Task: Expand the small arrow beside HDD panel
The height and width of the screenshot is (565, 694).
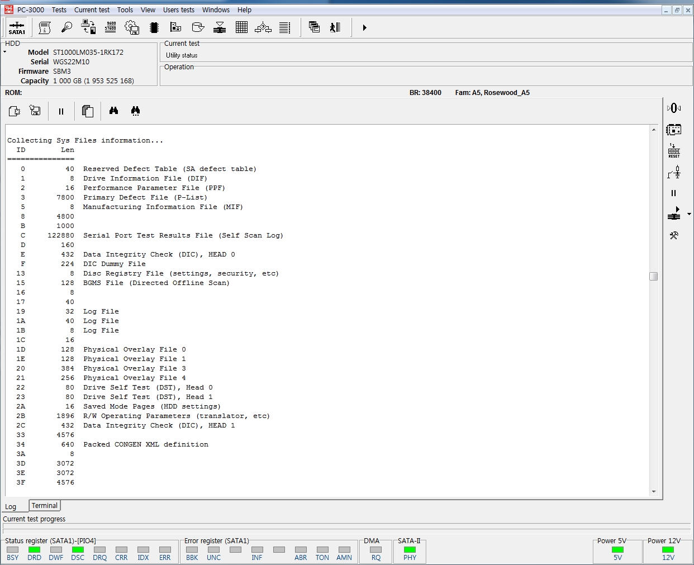Action: tap(4, 52)
